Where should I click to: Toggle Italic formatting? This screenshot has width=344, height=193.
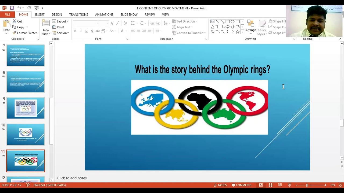[81, 31]
